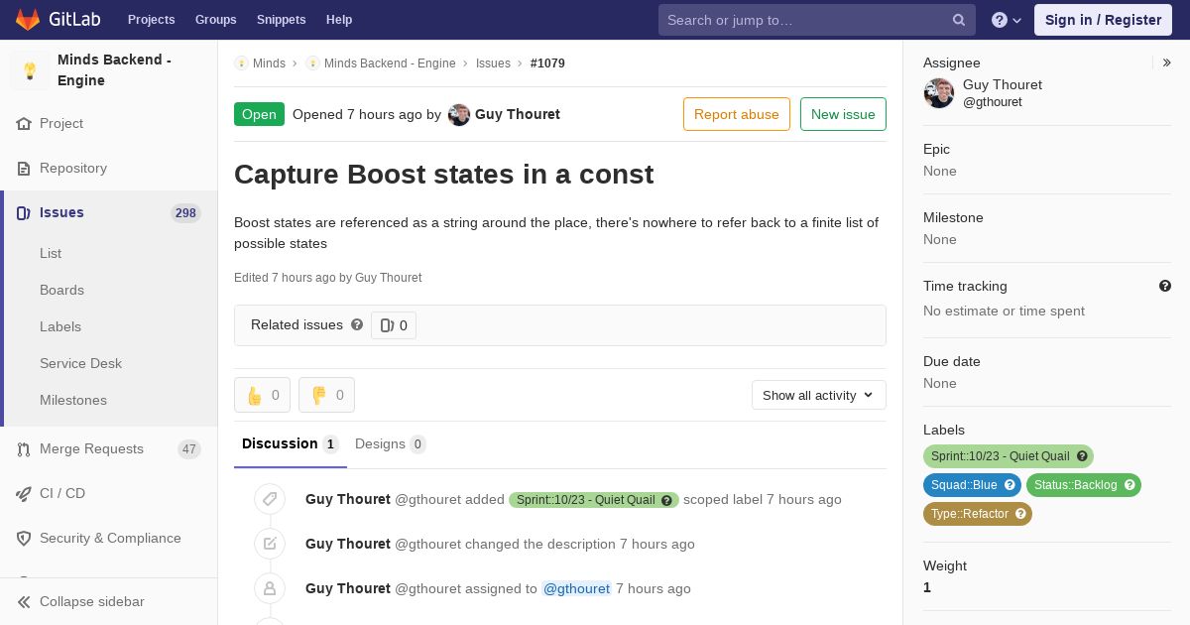Open Milestones in sidebar
Viewport: 1190px width, 625px height.
[x=73, y=400]
